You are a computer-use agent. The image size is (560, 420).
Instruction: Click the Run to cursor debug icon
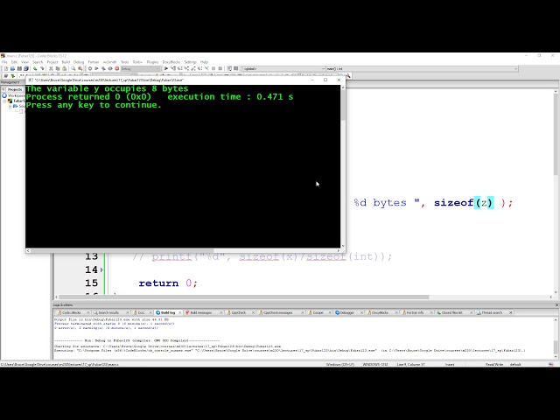173,68
